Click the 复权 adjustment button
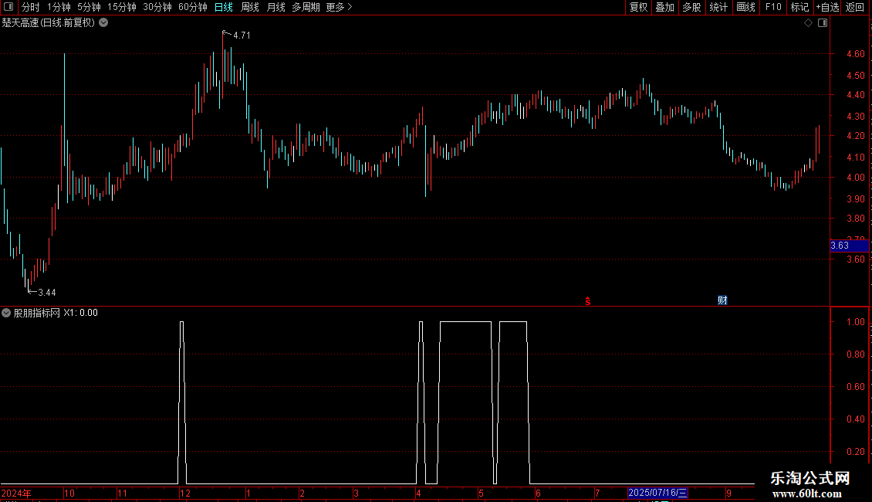This screenshot has width=872, height=502. (638, 7)
